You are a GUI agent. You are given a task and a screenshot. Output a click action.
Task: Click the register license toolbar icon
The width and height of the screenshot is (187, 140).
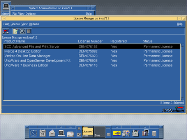point(22,31)
